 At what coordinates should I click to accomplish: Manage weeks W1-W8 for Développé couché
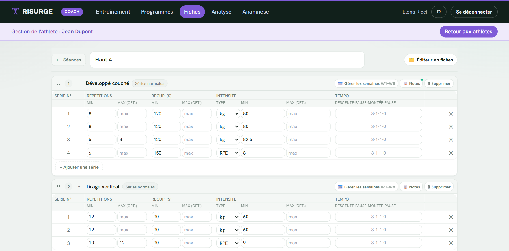tap(366, 83)
